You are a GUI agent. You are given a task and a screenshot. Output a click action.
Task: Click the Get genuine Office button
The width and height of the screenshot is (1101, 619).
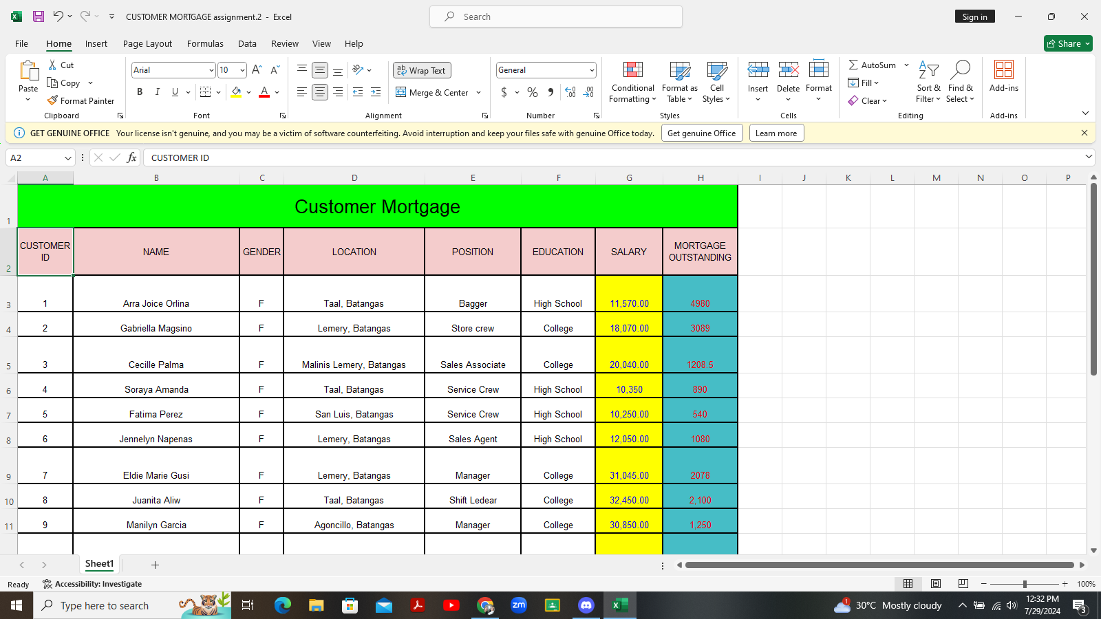702,133
